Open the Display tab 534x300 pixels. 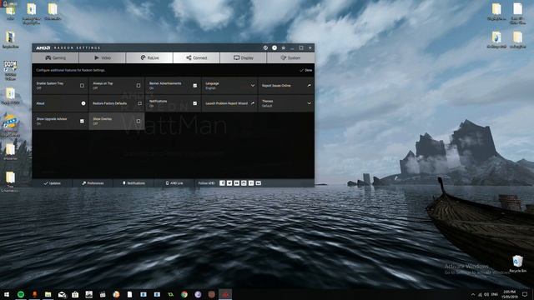tap(244, 57)
